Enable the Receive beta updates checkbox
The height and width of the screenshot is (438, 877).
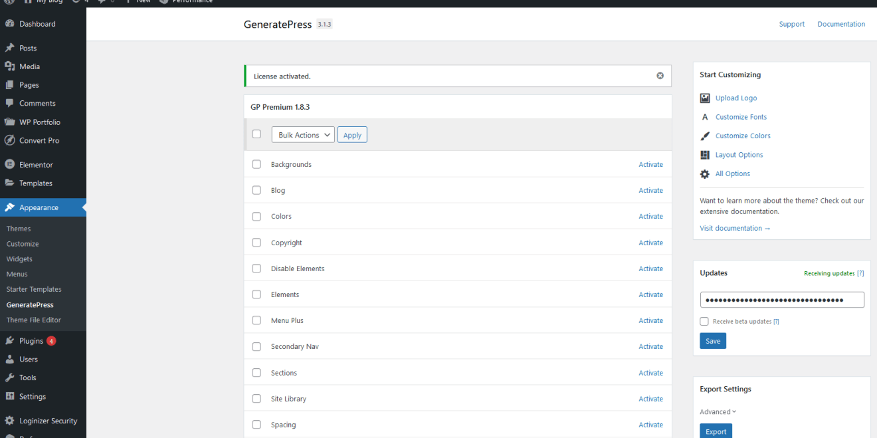pos(704,321)
